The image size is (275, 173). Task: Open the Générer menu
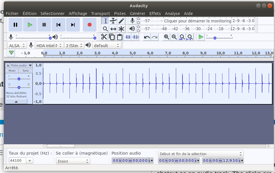(x=137, y=14)
